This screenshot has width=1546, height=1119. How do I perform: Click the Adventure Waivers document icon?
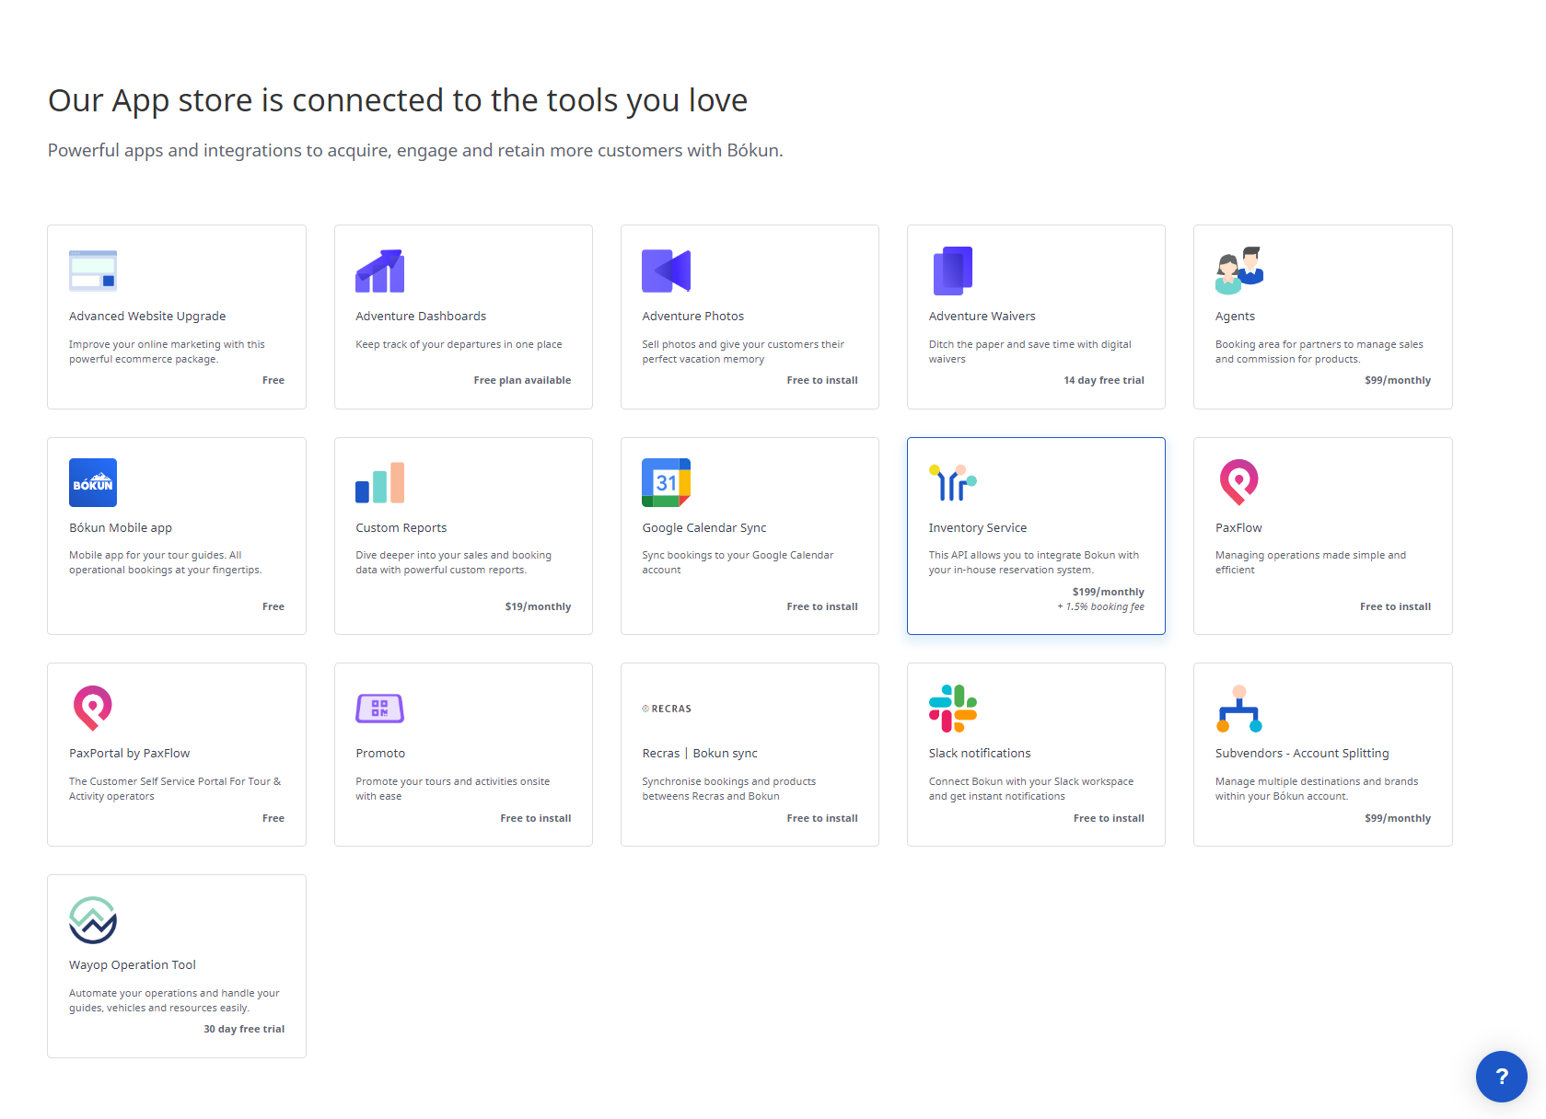tap(953, 271)
